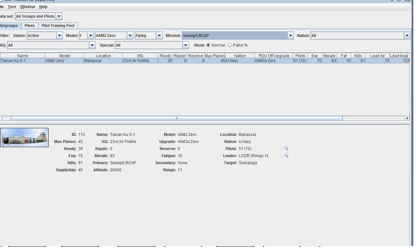Switch to the Pilots tab
Image resolution: width=419 pixels, height=248 pixels.
[x=30, y=26]
